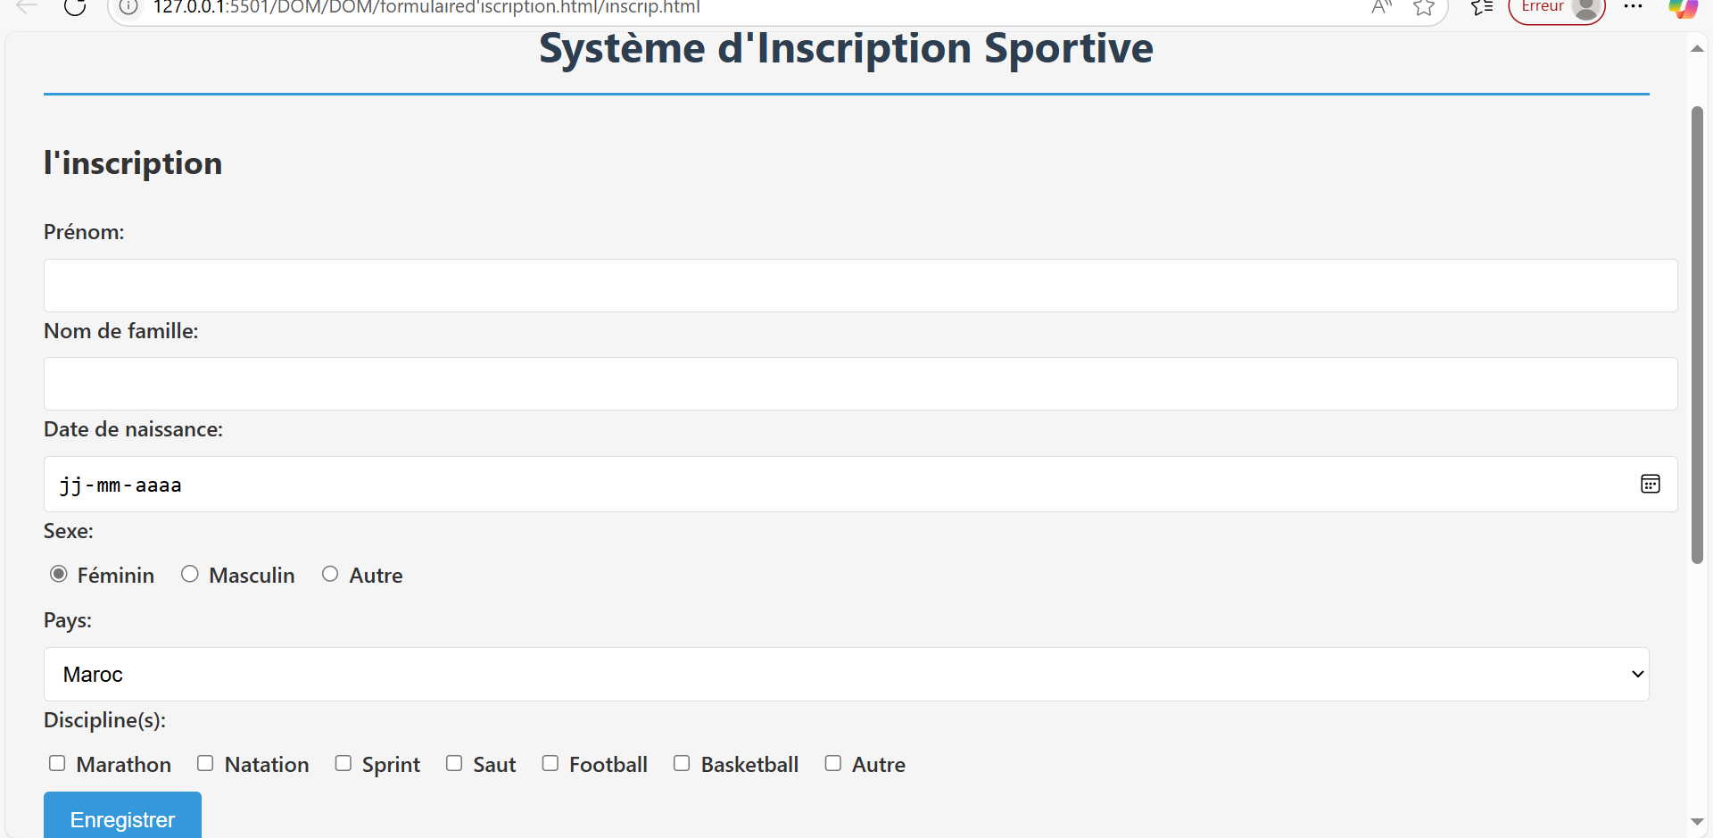
Task: Click the page's vertical scrollbar thumb
Action: click(1697, 335)
